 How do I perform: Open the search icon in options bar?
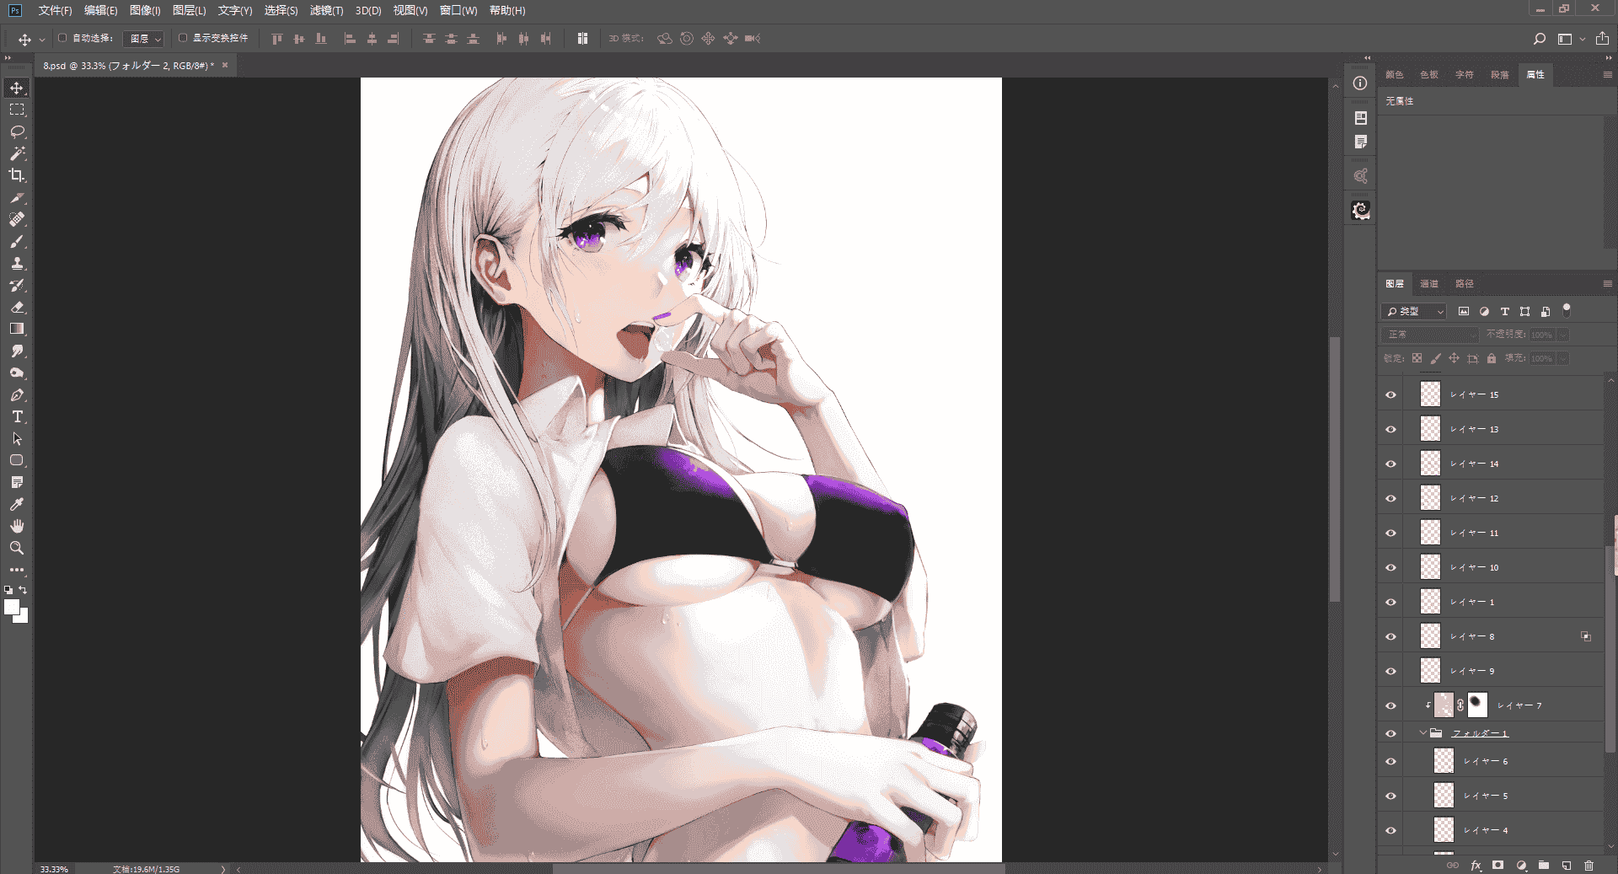[1539, 39]
